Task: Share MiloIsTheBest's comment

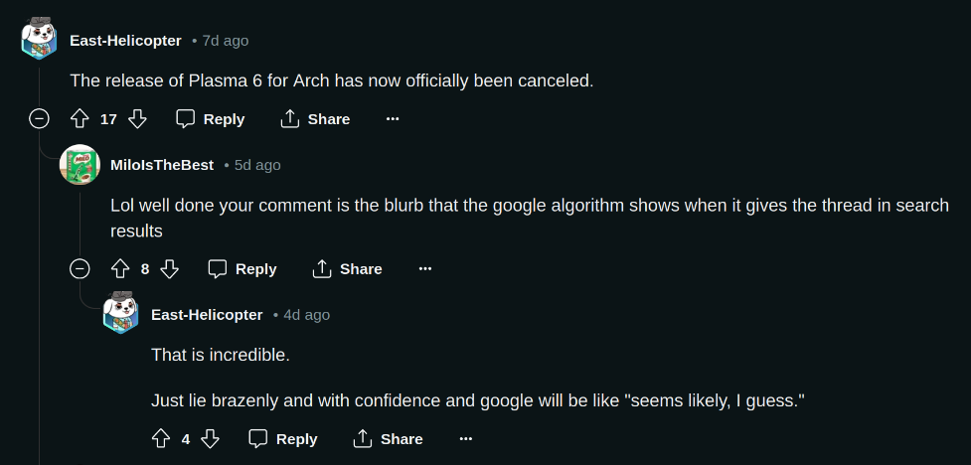Action: 348,268
